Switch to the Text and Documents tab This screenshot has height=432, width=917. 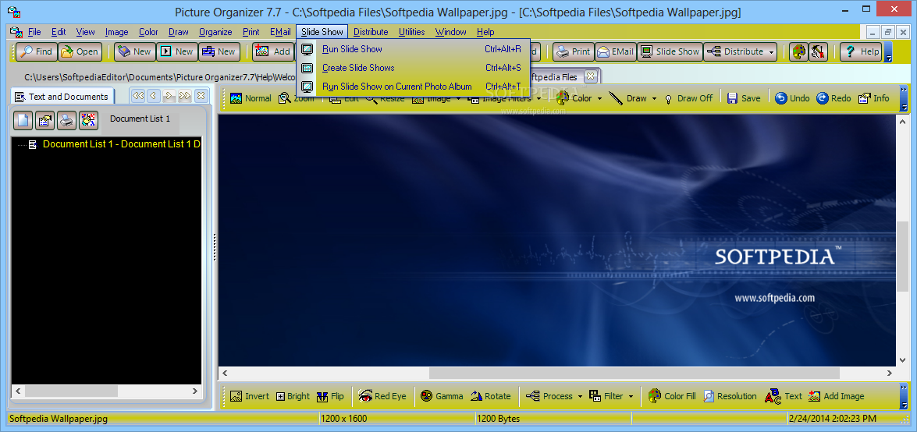point(62,97)
